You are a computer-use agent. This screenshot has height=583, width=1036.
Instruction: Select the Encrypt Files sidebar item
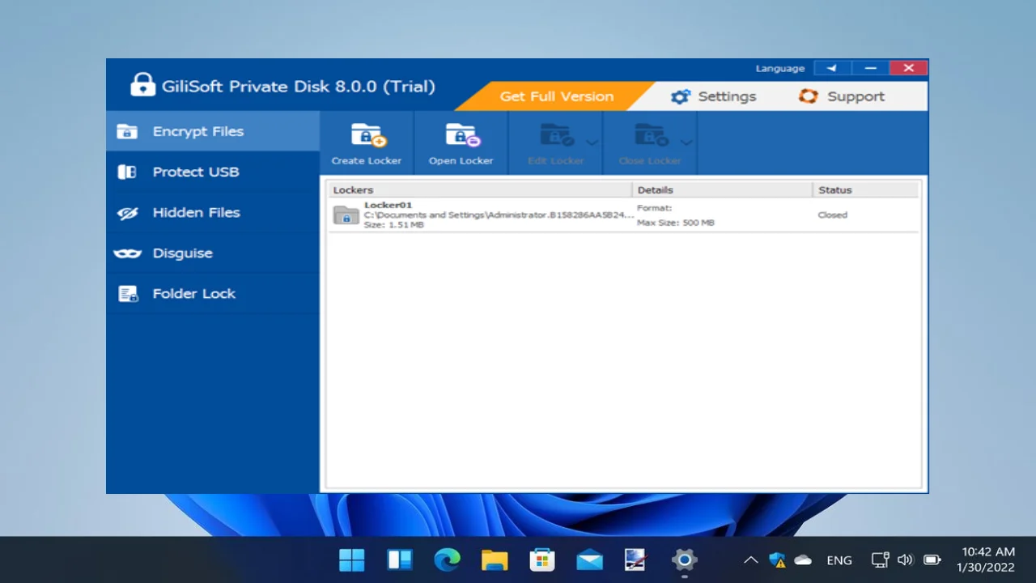pos(213,131)
